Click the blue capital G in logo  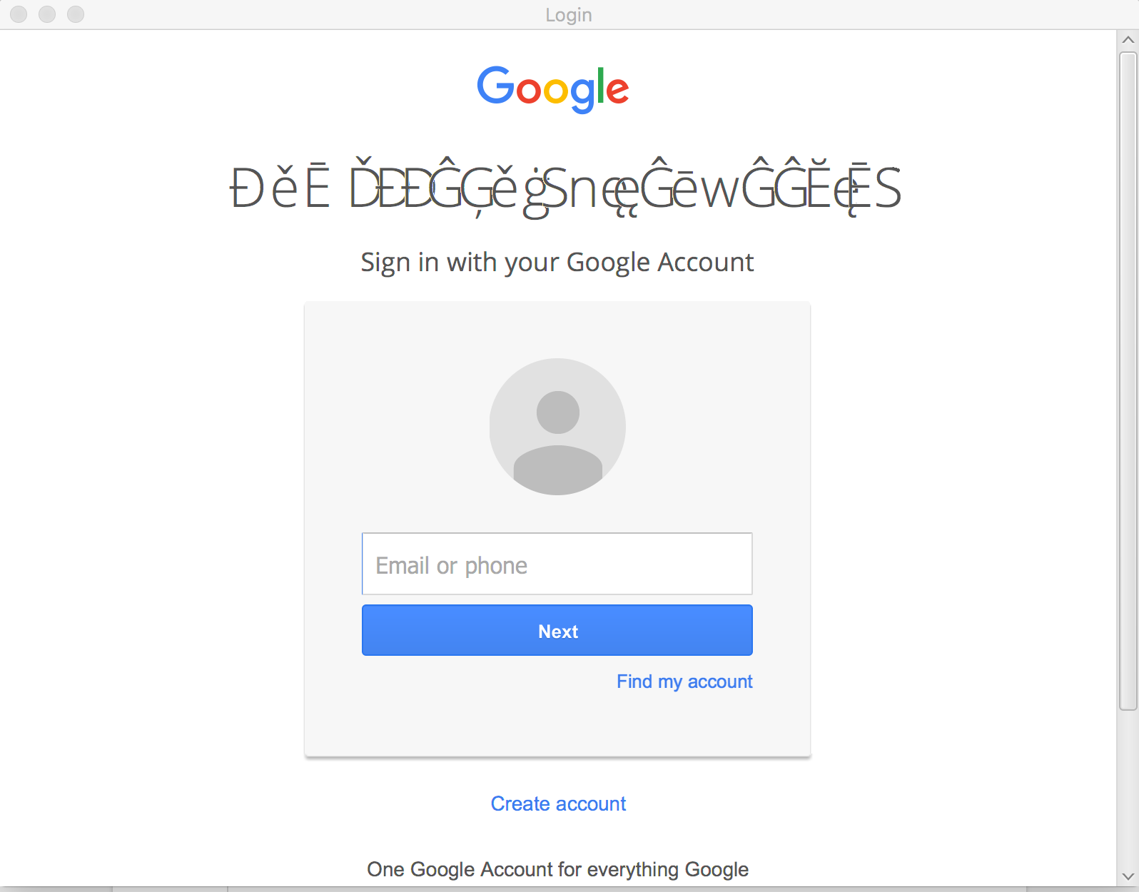495,86
